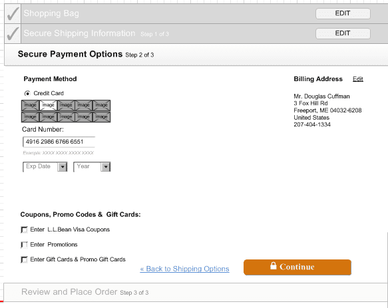Click the first card image in top row
This screenshot has width=388, height=308.
pyautogui.click(x=30, y=105)
